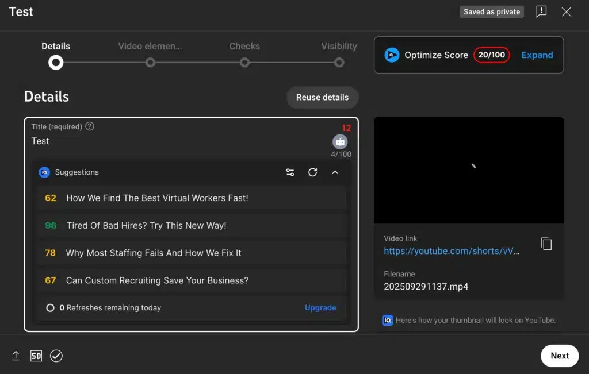589x374 pixels.
Task: Open the YouTube shorts video link
Action: point(452,251)
